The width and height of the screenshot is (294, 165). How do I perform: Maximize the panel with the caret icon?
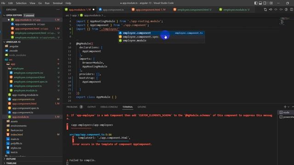[293, 107]
